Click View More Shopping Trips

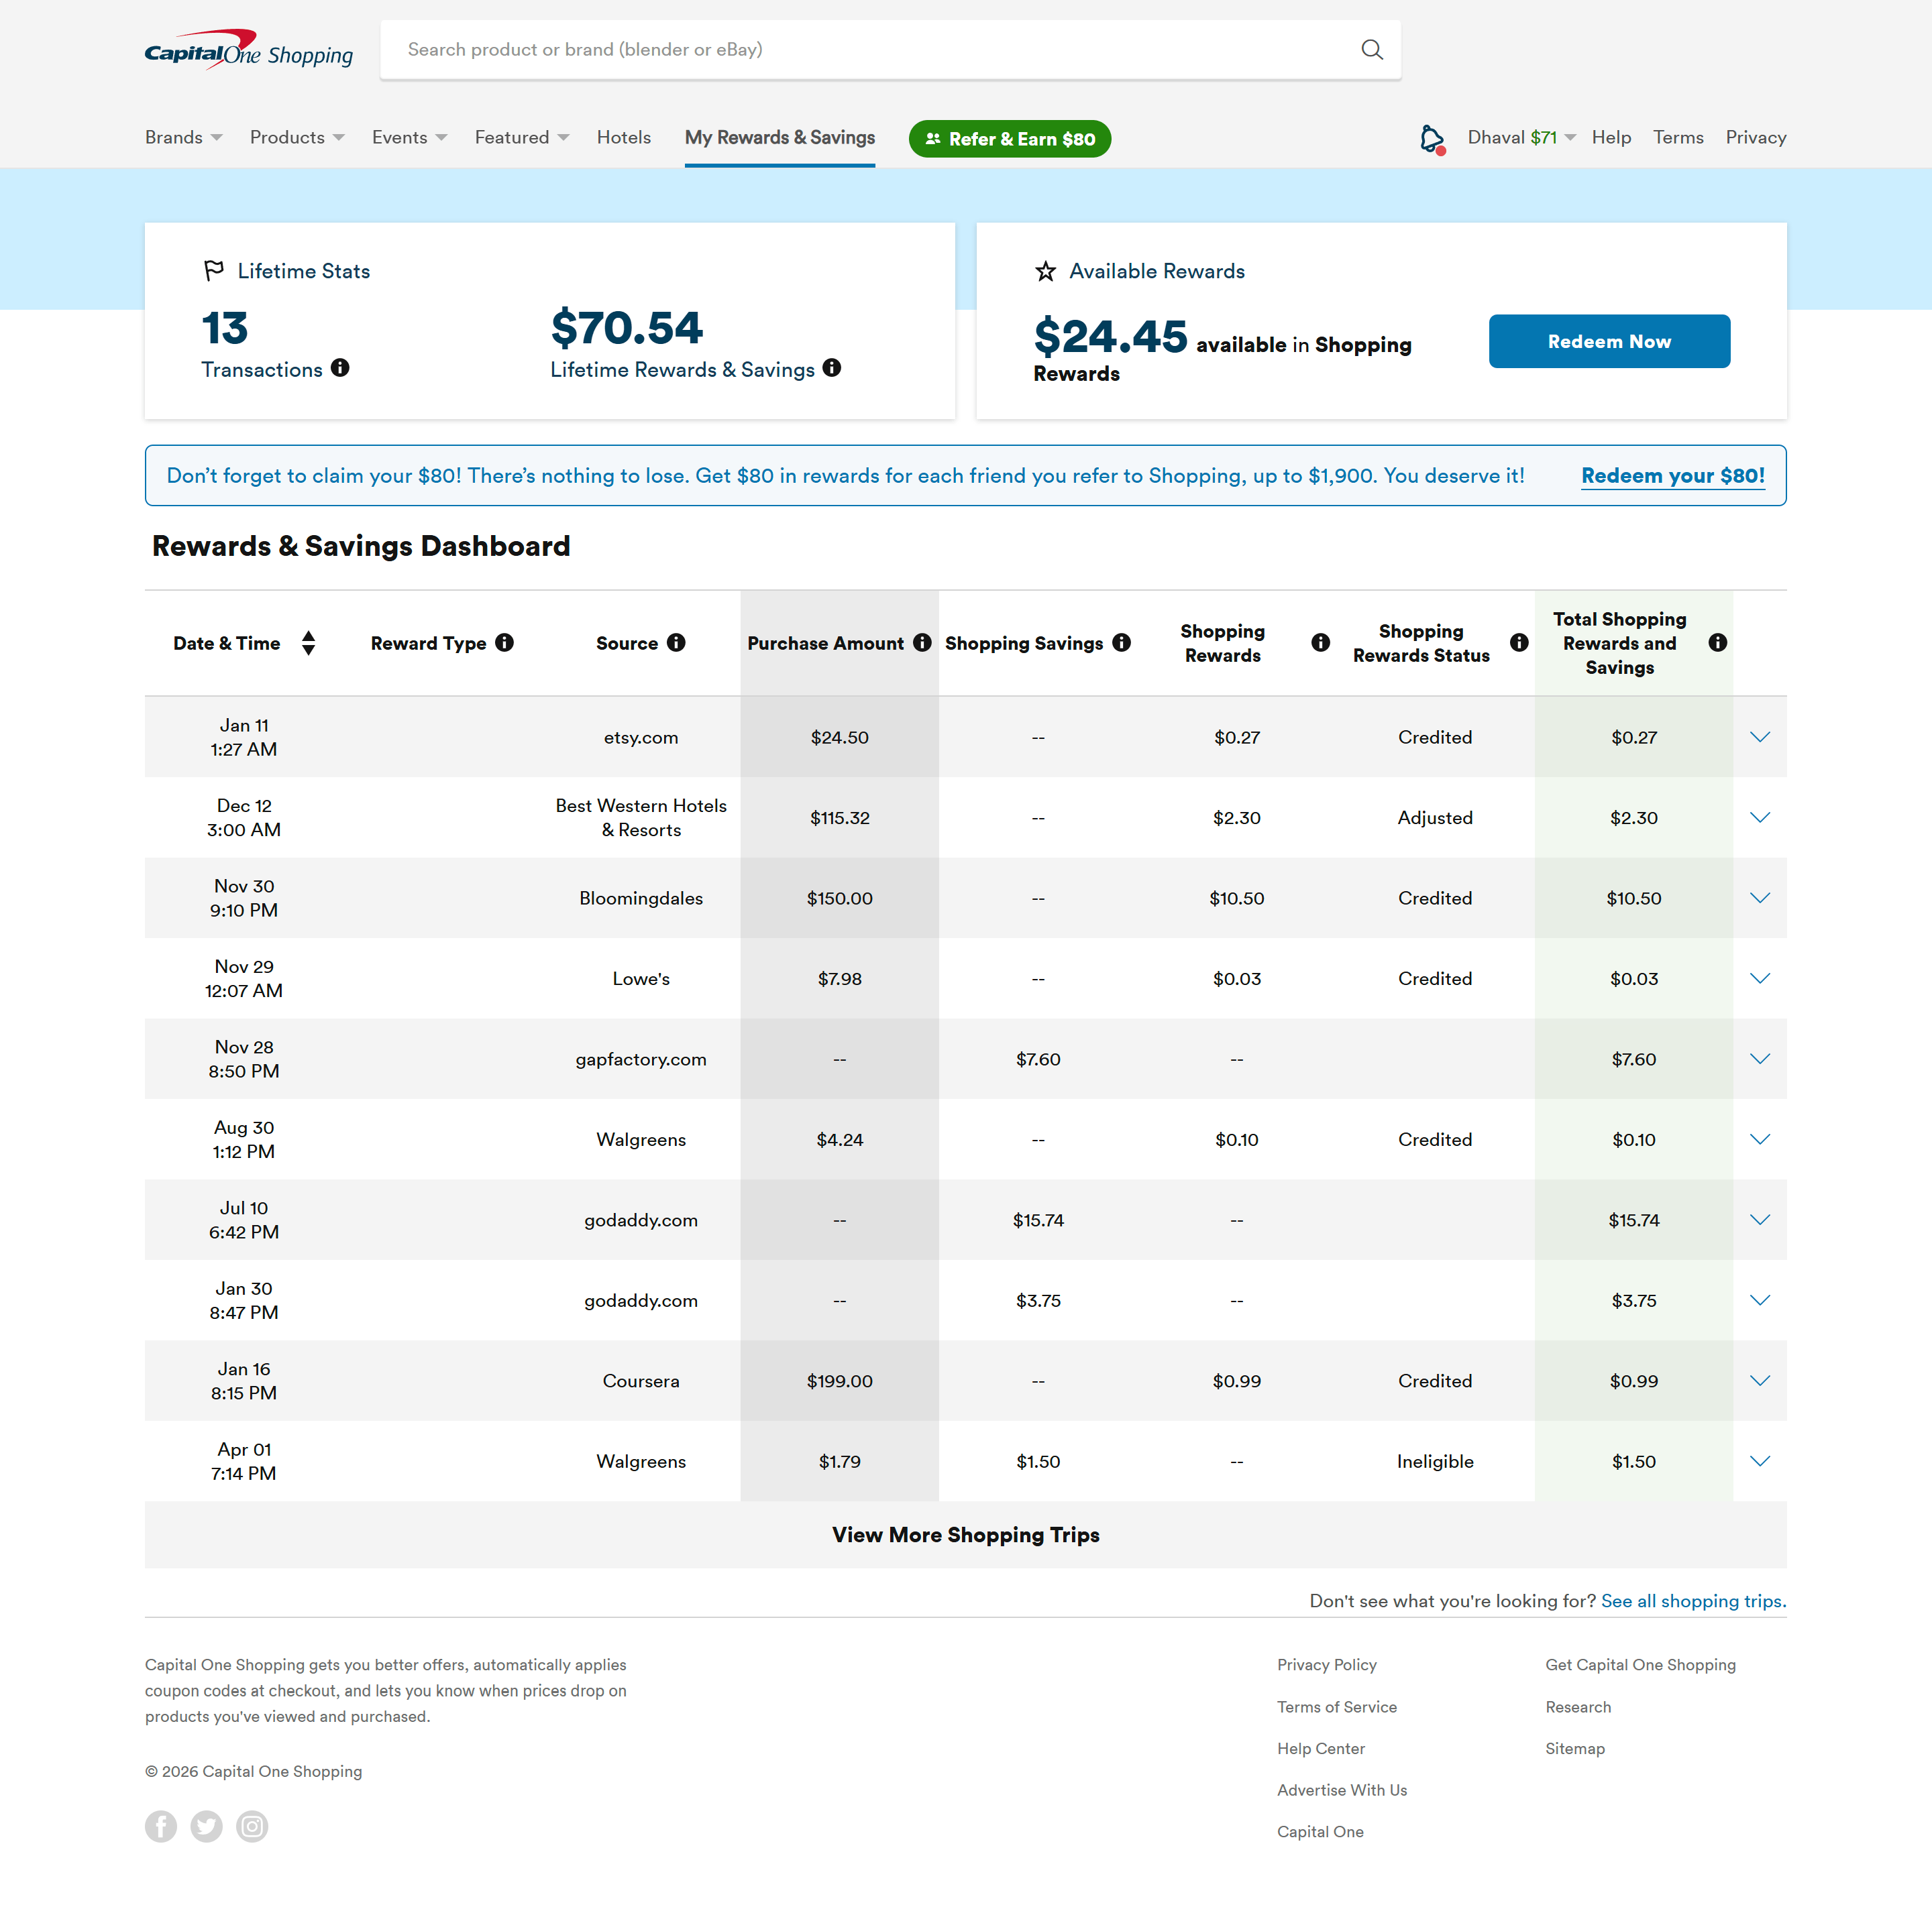966,1534
